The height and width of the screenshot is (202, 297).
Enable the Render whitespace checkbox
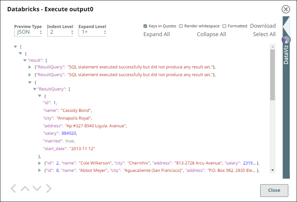pyautogui.click(x=181, y=26)
